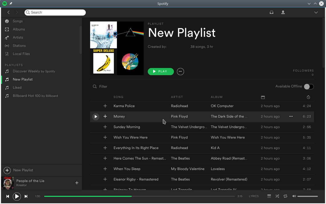
Task: Open the play queue icon
Action: (x=269, y=196)
